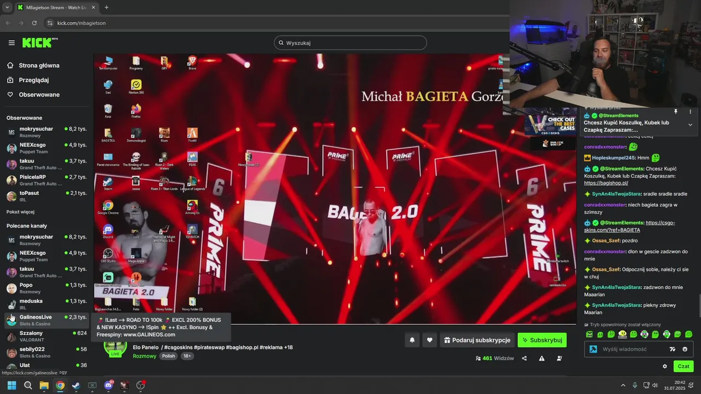Click Discord icon on streamed desktop

[108, 231]
